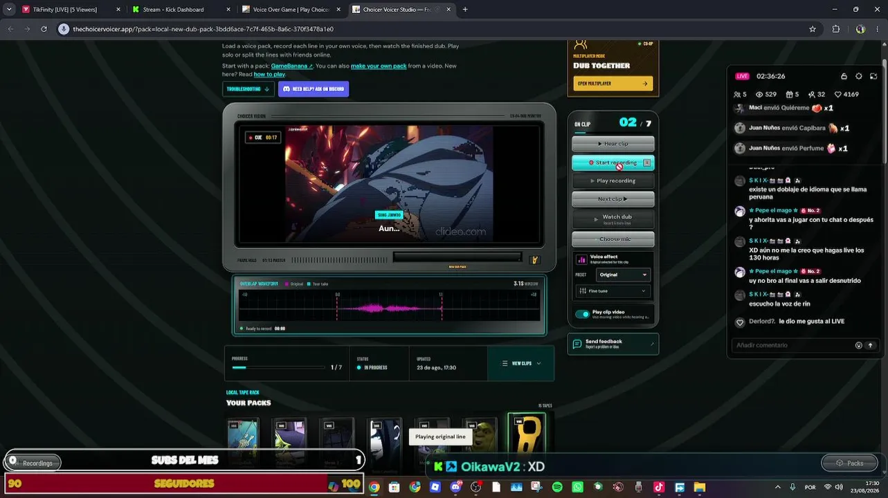Screen dimensions: 888x498
Task: Click the lock icon in the live panel
Action: 844,76
